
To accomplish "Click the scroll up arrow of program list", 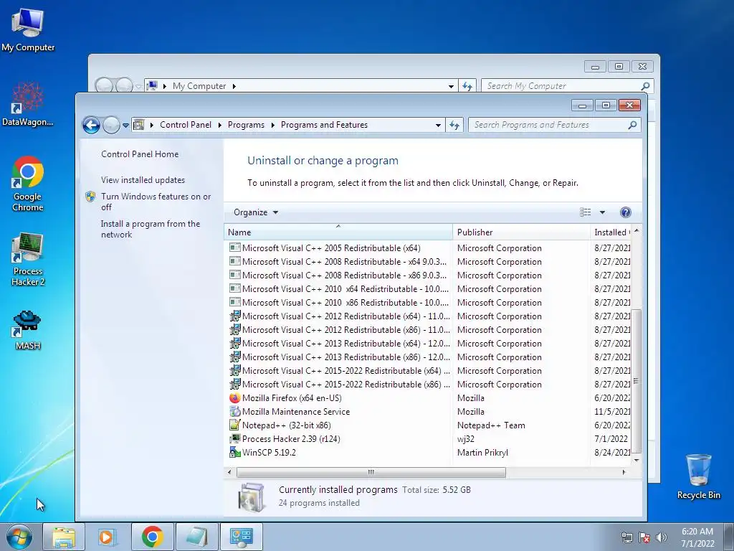I will click(x=637, y=232).
